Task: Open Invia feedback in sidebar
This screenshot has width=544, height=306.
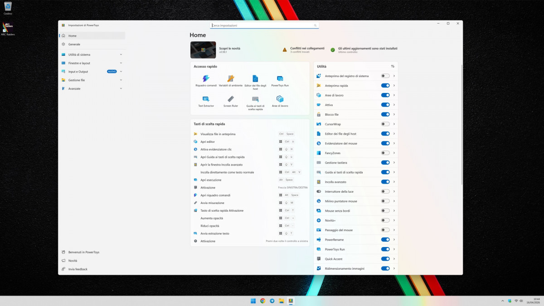Action: pos(92,269)
